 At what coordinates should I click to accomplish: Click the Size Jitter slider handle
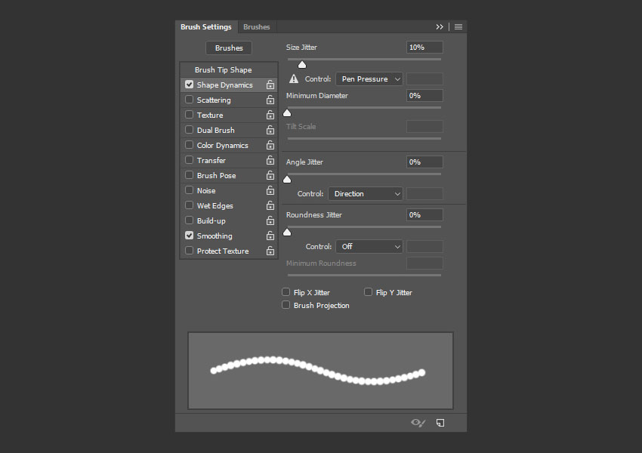click(302, 65)
